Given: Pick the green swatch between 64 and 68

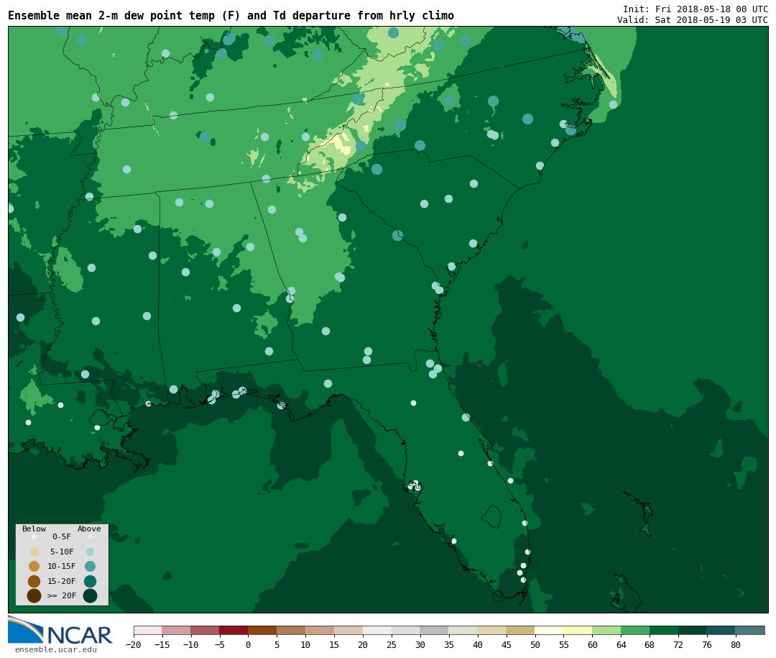Looking at the screenshot, I should click(x=635, y=630).
